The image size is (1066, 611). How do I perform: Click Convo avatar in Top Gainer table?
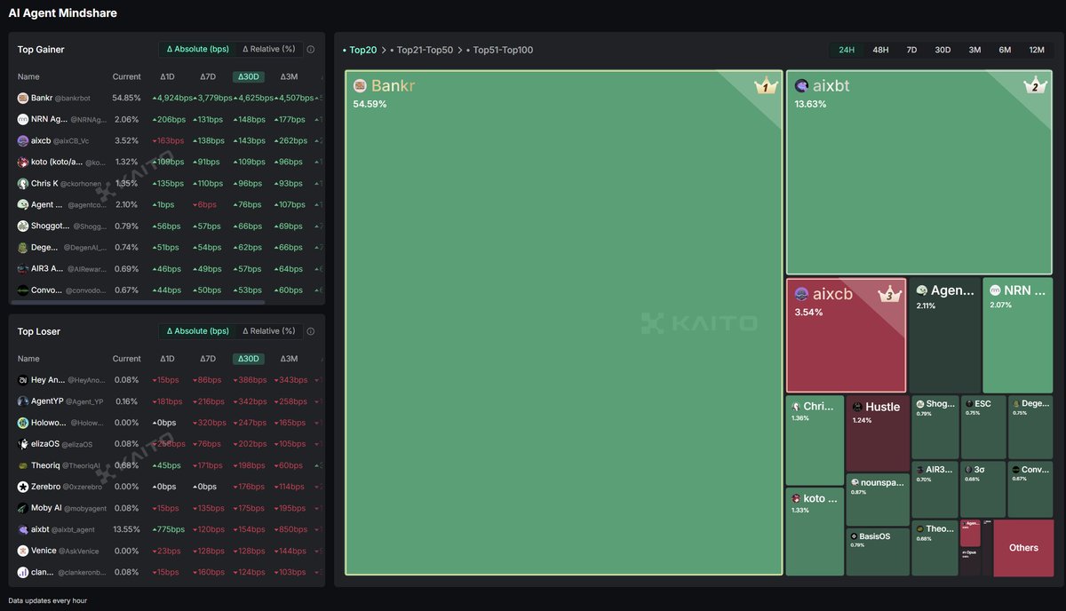23,290
